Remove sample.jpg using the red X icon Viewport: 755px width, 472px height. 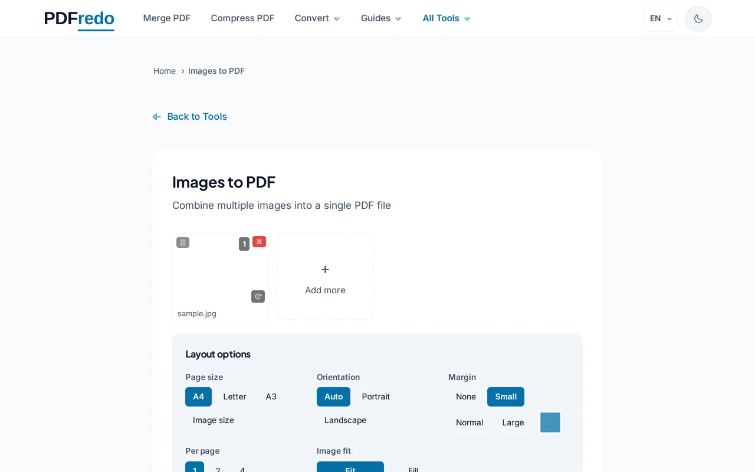pos(259,241)
